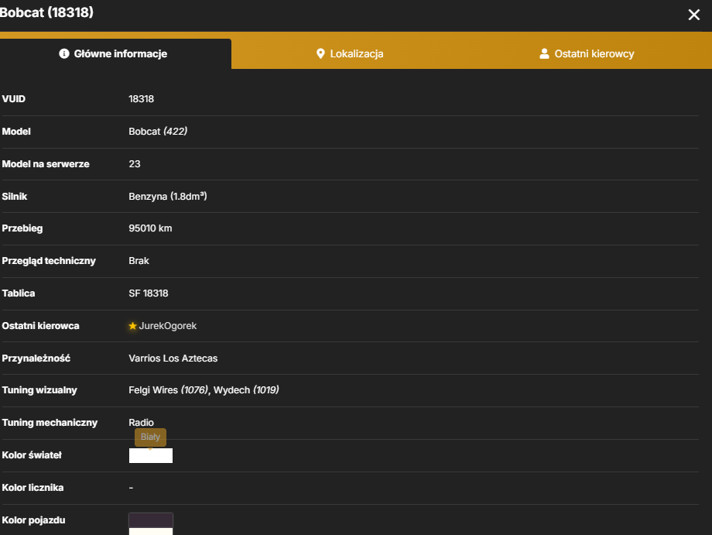
Task: Select the Przegląd techniczny value Brak
Action: pyautogui.click(x=139, y=261)
